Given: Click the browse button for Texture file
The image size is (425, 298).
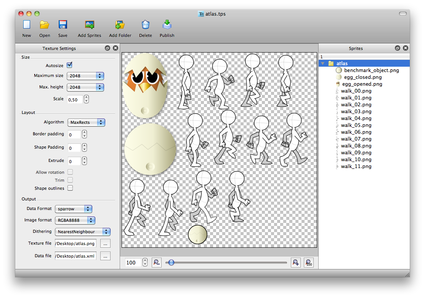Looking at the screenshot, I should click(x=106, y=244).
